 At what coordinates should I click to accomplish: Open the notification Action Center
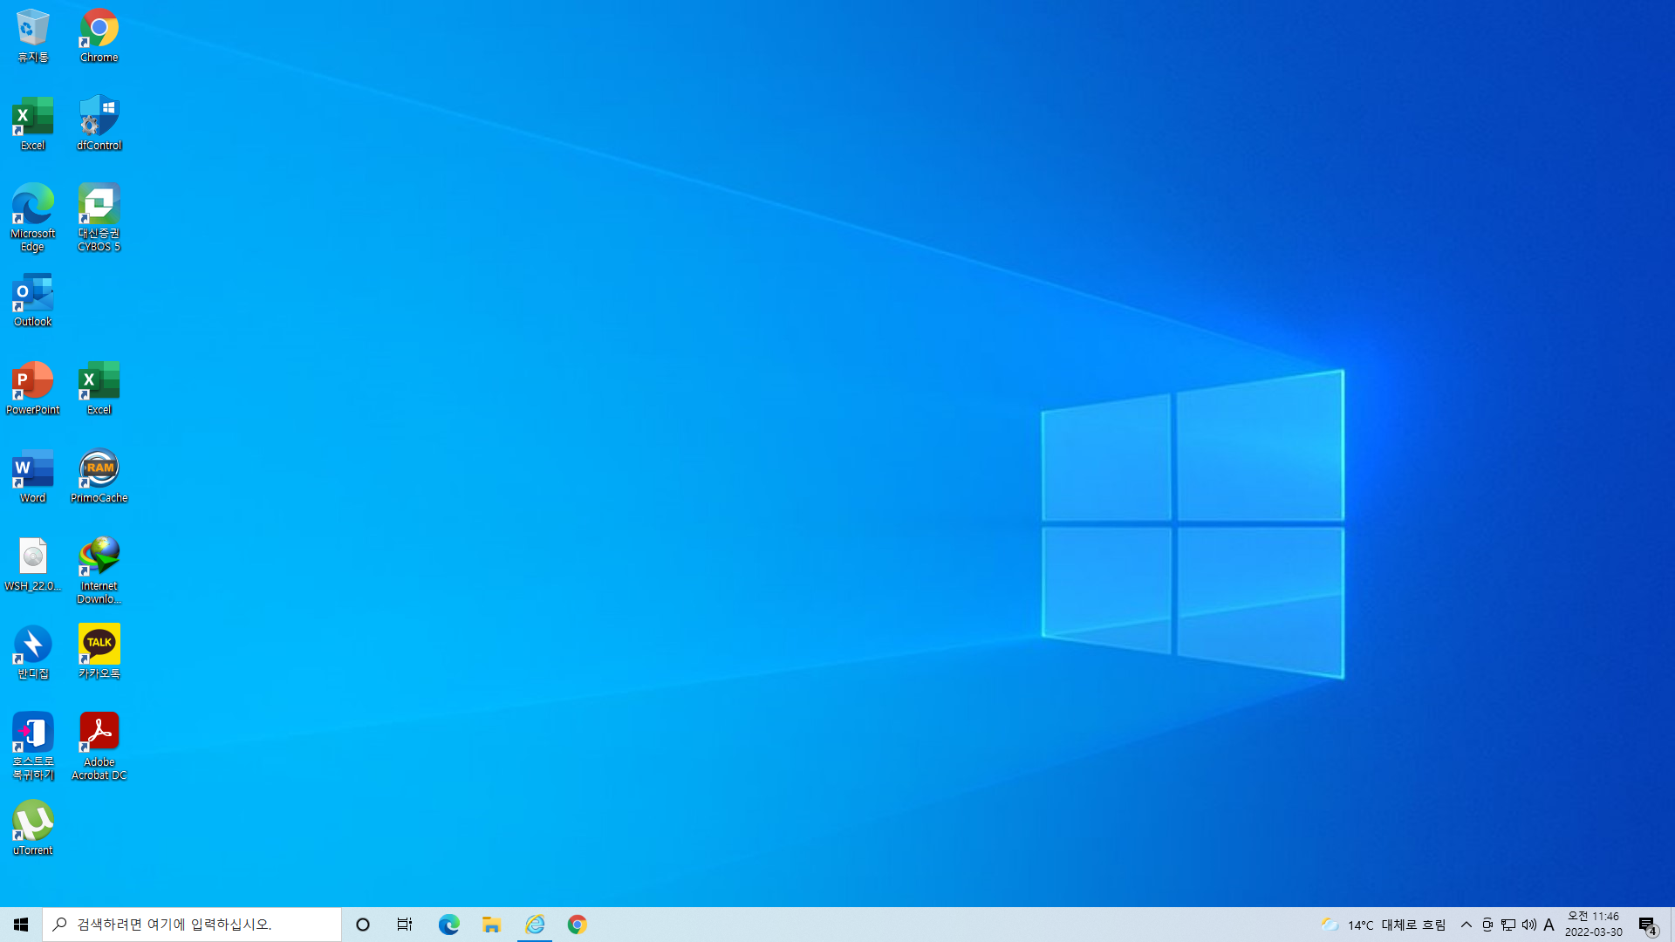(x=1647, y=925)
